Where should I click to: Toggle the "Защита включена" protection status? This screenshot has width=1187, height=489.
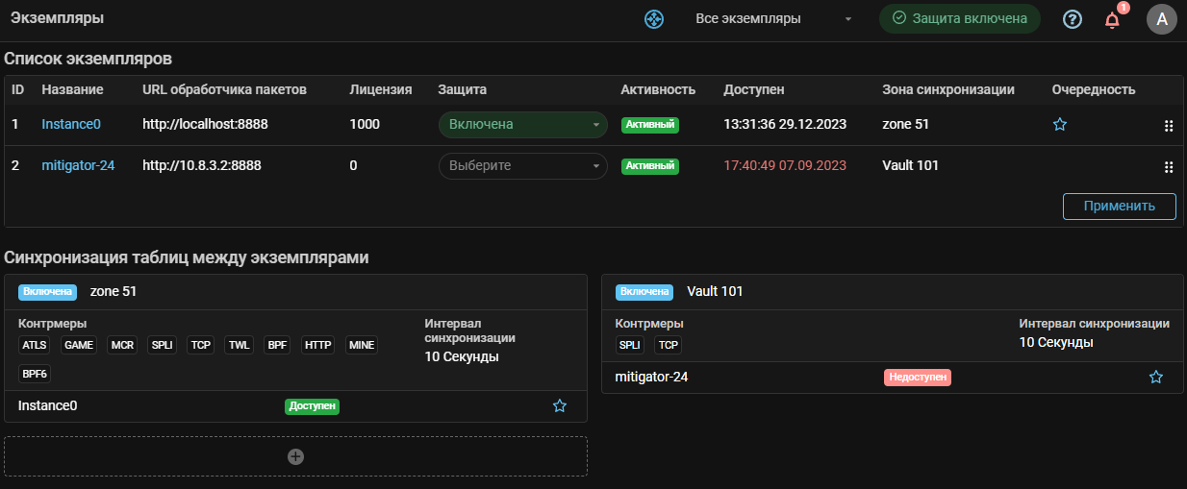tap(959, 18)
